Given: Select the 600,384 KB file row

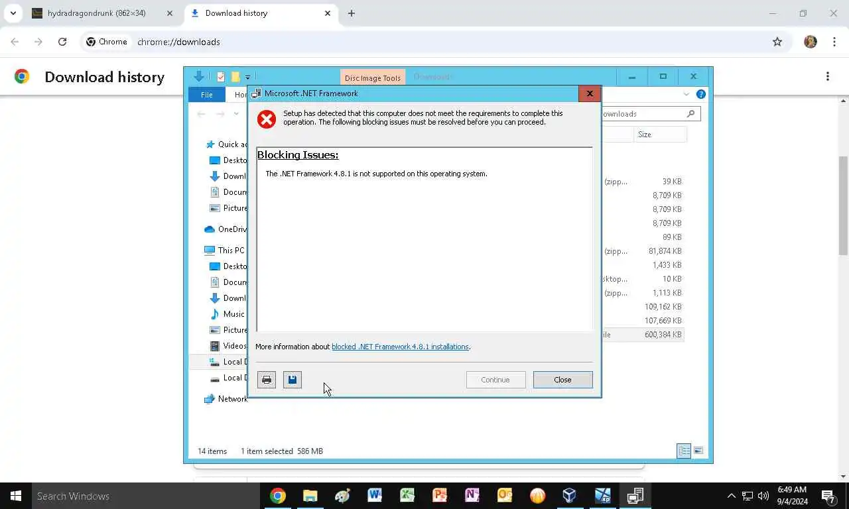Looking at the screenshot, I should [643, 335].
